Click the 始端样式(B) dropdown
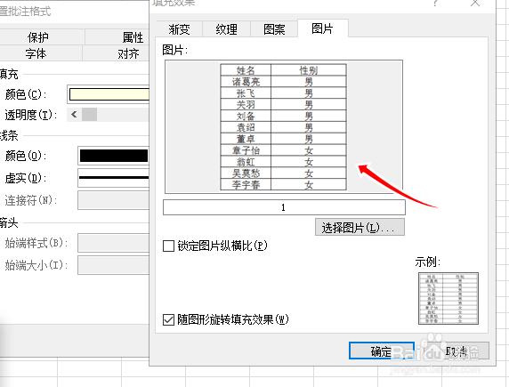 pyautogui.click(x=114, y=243)
